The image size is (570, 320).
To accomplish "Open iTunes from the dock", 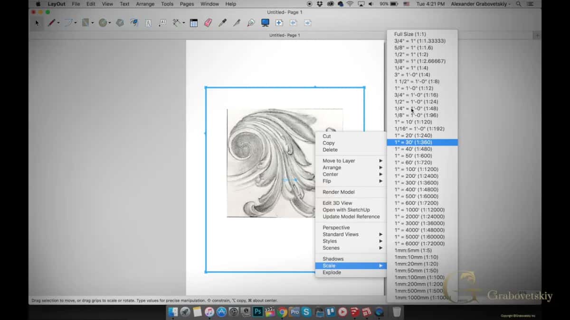I will [x=209, y=312].
